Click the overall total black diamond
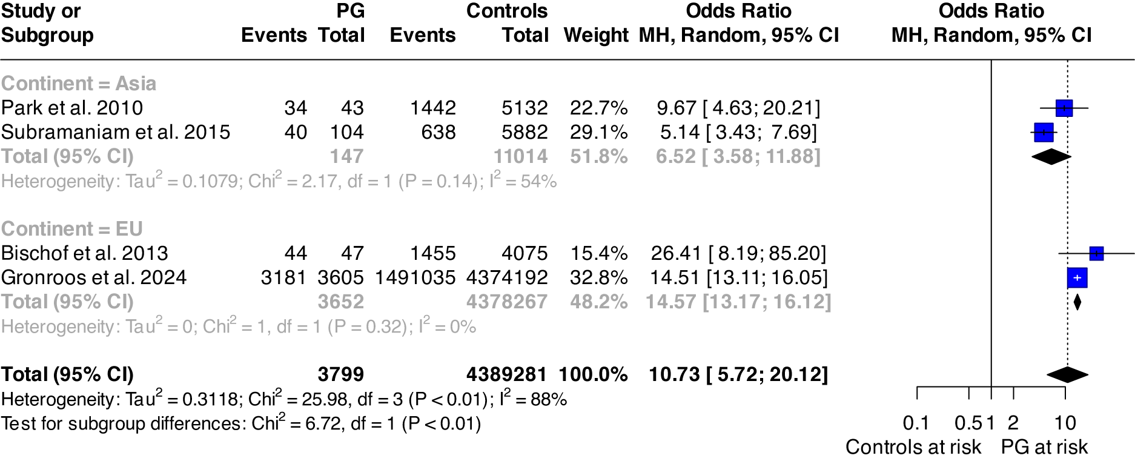 tap(1067, 375)
